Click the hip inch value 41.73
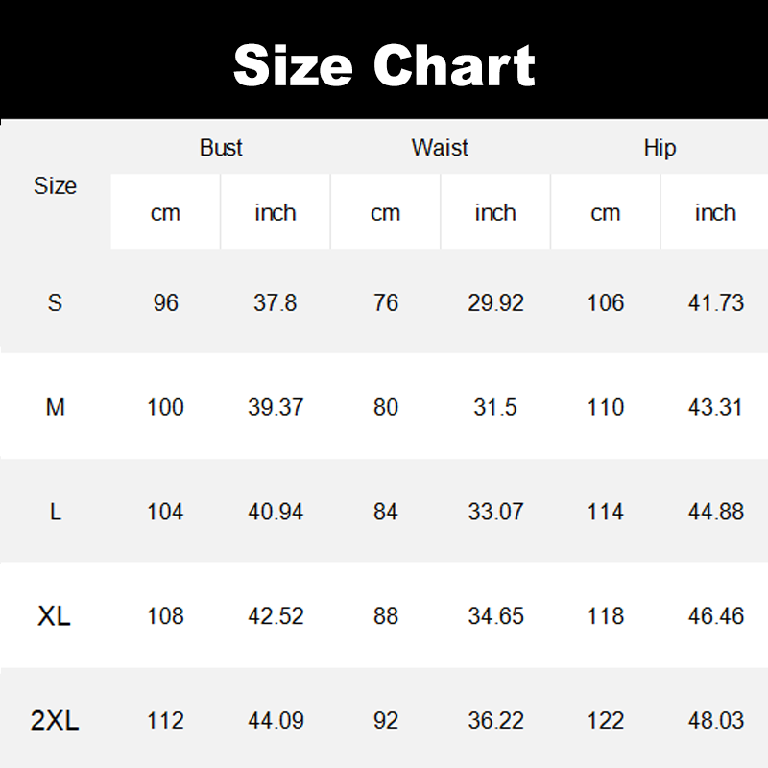 click(x=715, y=303)
